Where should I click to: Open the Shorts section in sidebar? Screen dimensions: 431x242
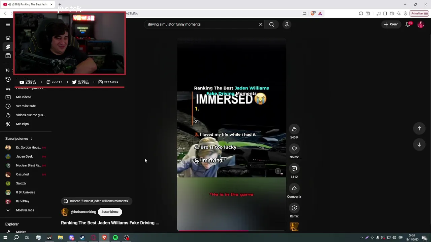coord(8,47)
